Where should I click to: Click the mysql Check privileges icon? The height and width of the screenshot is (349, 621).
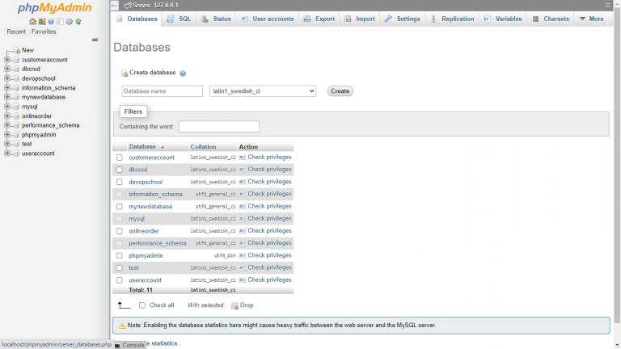pyautogui.click(x=243, y=218)
